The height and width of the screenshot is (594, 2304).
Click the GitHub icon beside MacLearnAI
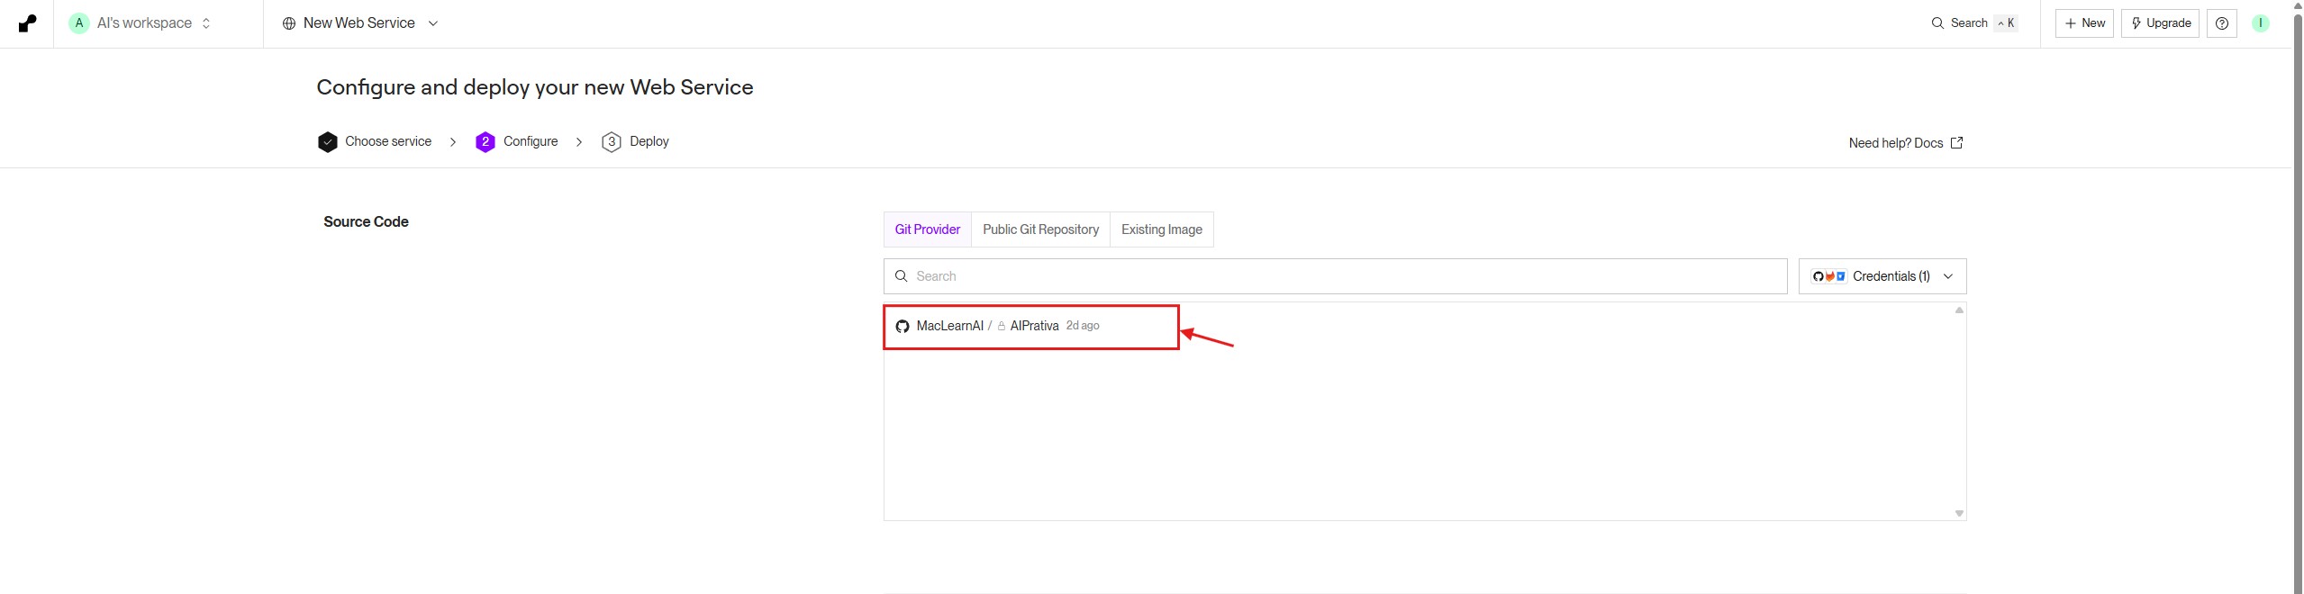tap(902, 327)
